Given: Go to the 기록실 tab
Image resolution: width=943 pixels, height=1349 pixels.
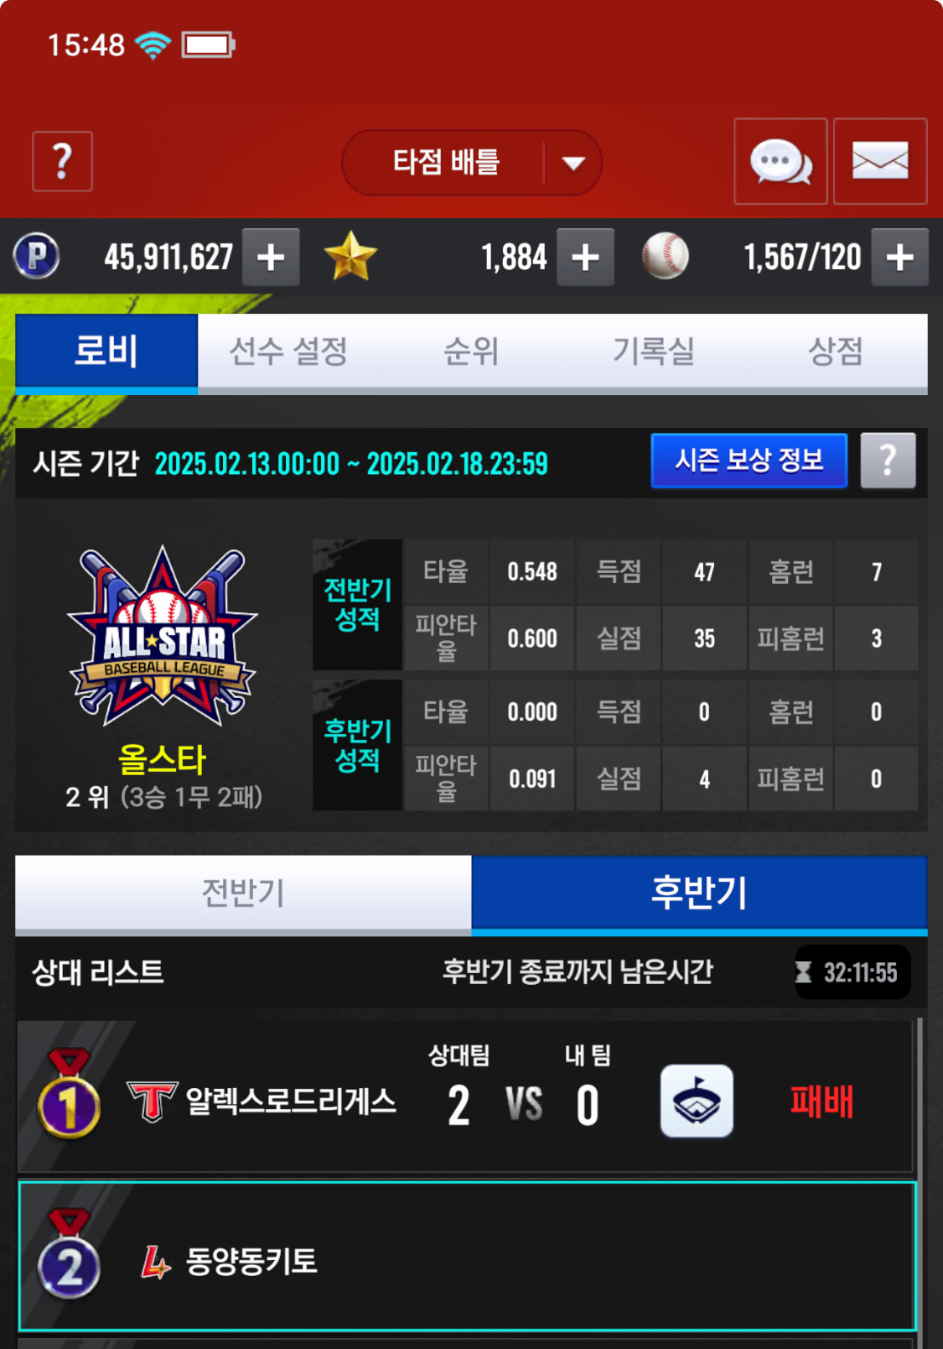Looking at the screenshot, I should coord(654,352).
